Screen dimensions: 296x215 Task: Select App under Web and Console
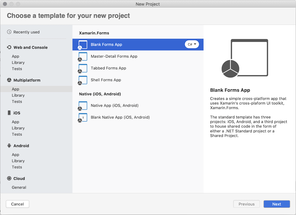[x=15, y=56]
